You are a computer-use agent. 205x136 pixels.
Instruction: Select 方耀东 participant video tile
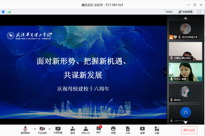pyautogui.click(x=185, y=51)
